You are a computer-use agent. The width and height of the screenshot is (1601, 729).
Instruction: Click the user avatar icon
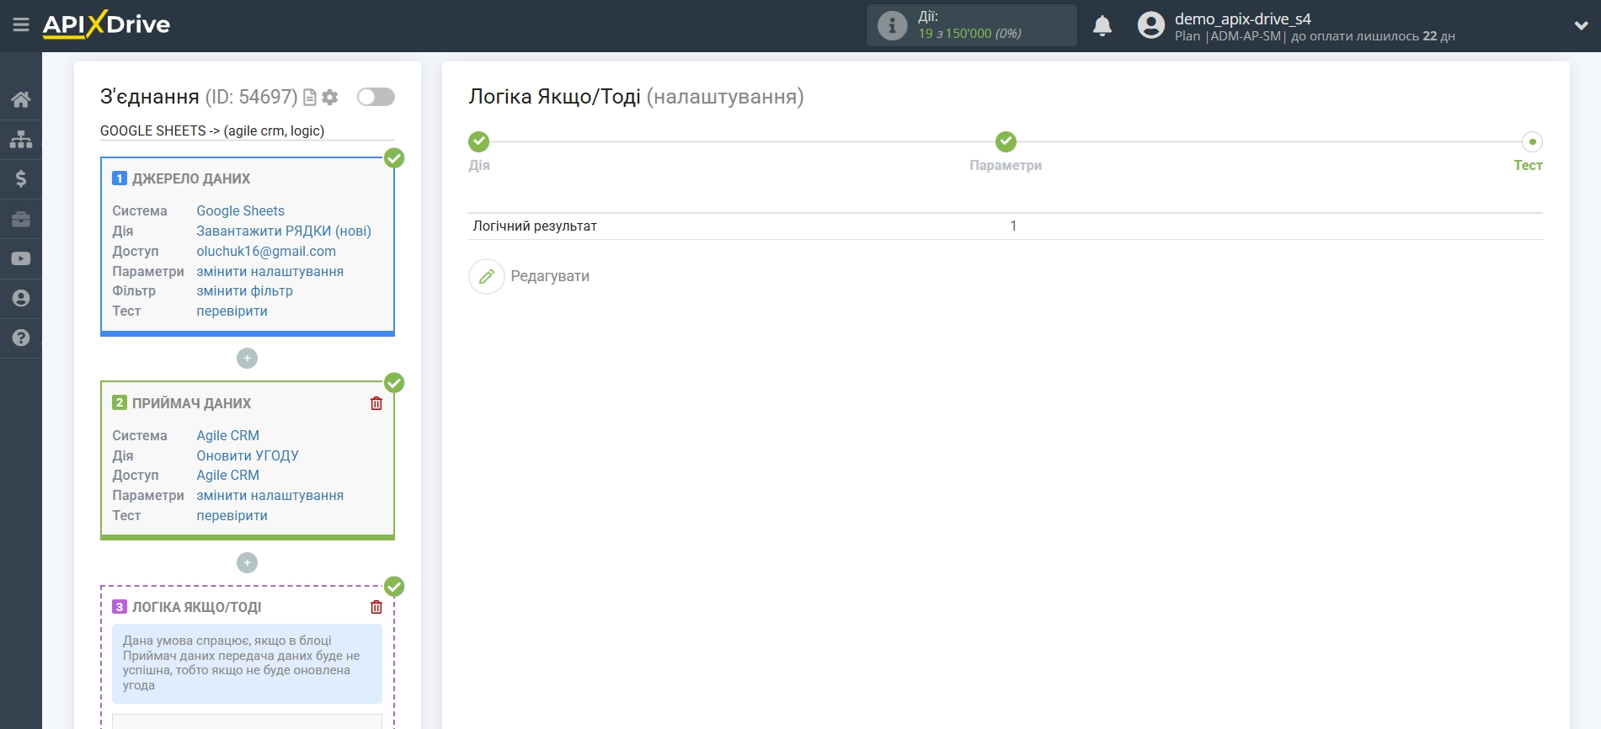pos(1150,25)
